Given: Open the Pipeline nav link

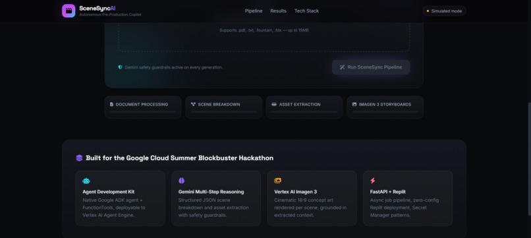Looking at the screenshot, I should click(x=254, y=11).
